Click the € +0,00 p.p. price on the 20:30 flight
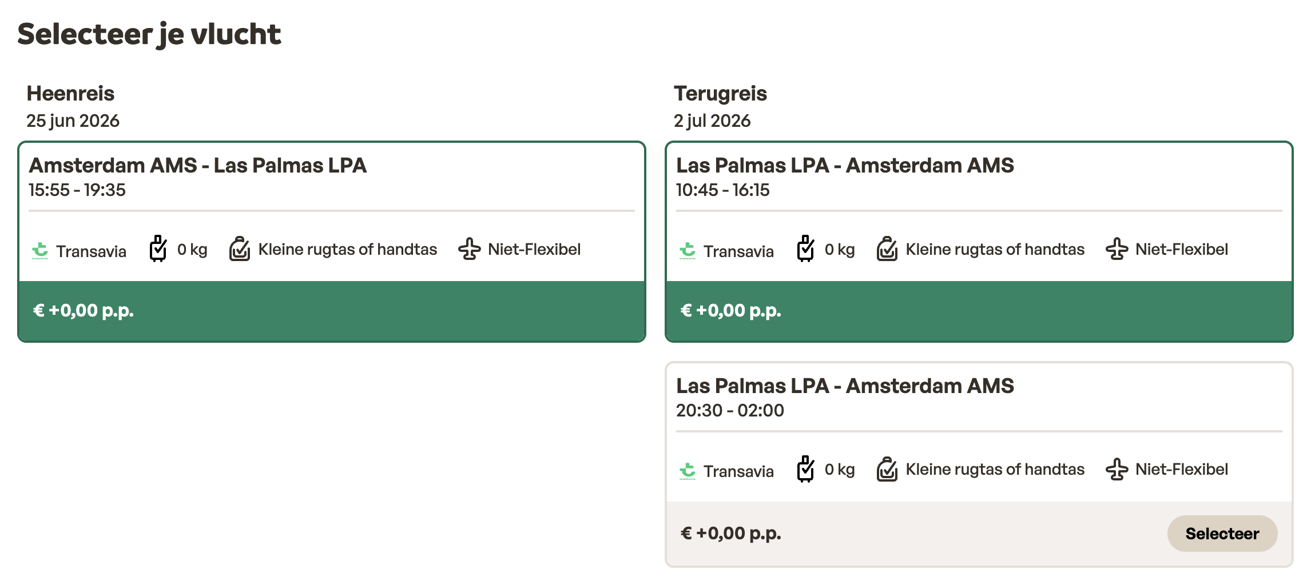Viewport: 1311px width, 577px height. [x=730, y=533]
